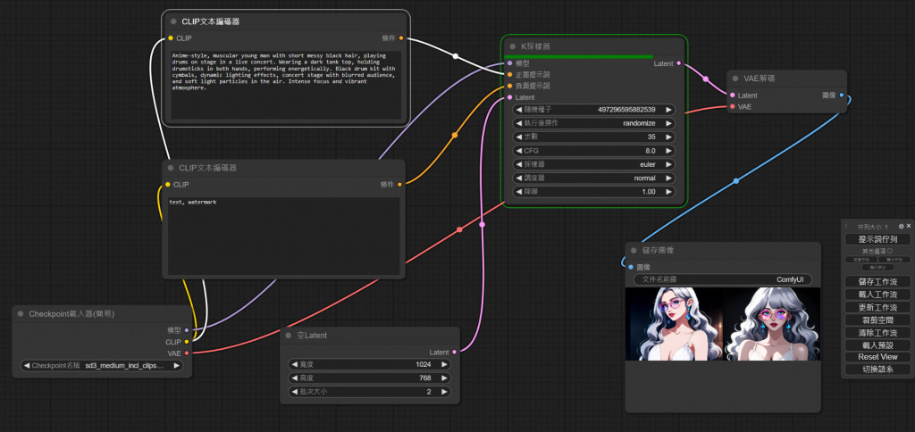
Task: Grab the queue panel drag handle dots
Action: [846, 226]
